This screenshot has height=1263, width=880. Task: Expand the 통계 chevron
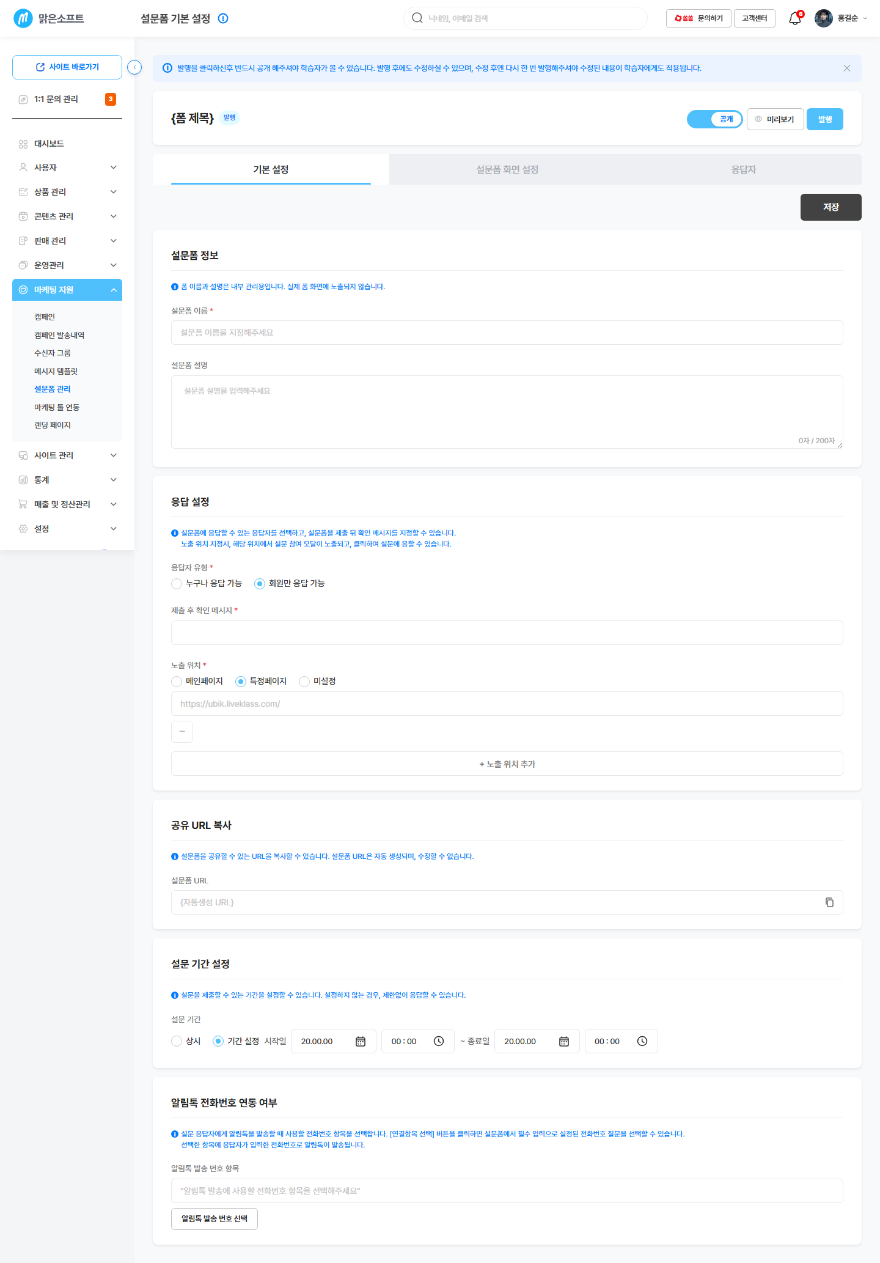114,480
